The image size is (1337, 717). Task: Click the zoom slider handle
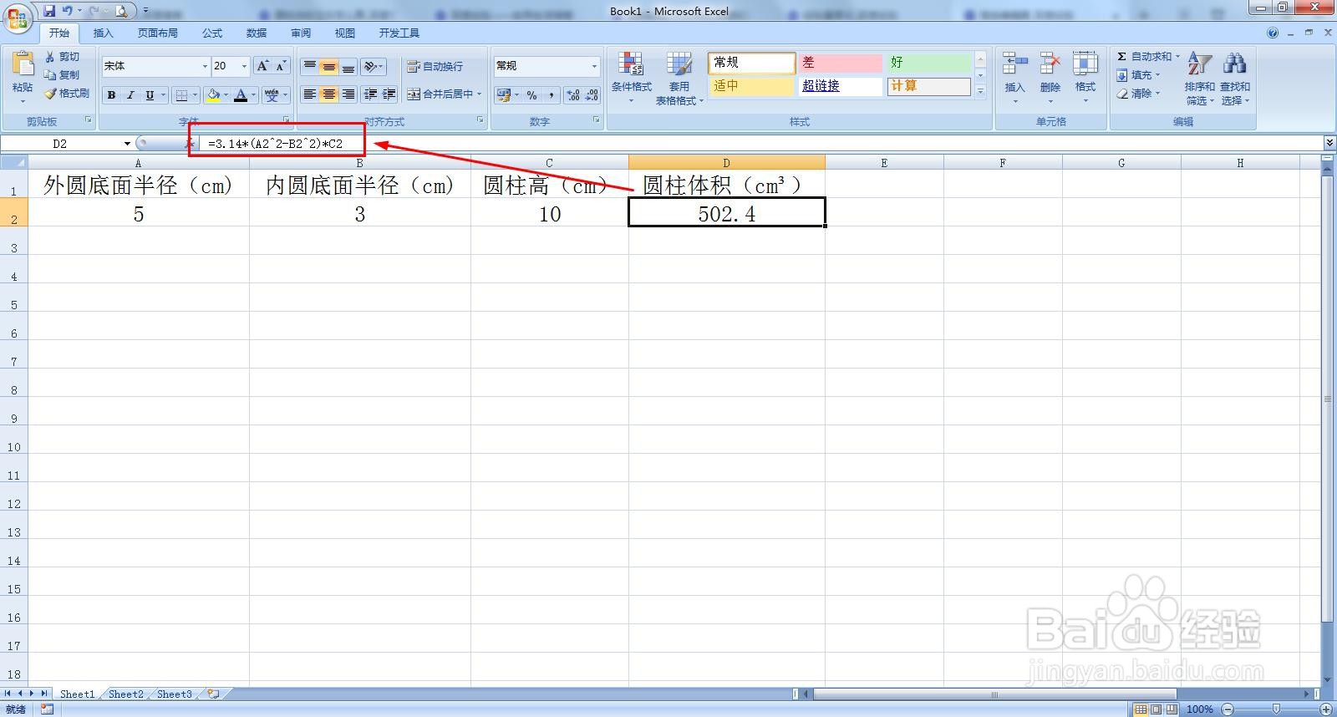1276,709
